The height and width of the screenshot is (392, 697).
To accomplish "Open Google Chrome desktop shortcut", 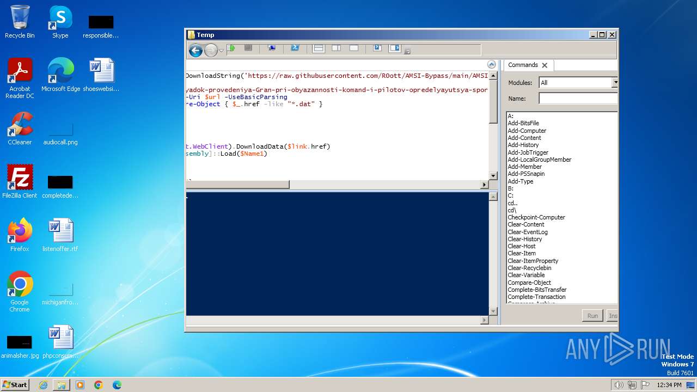I will pos(20,292).
